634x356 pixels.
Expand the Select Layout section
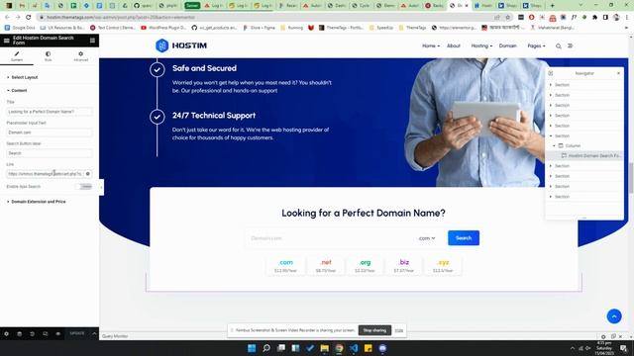24,77
